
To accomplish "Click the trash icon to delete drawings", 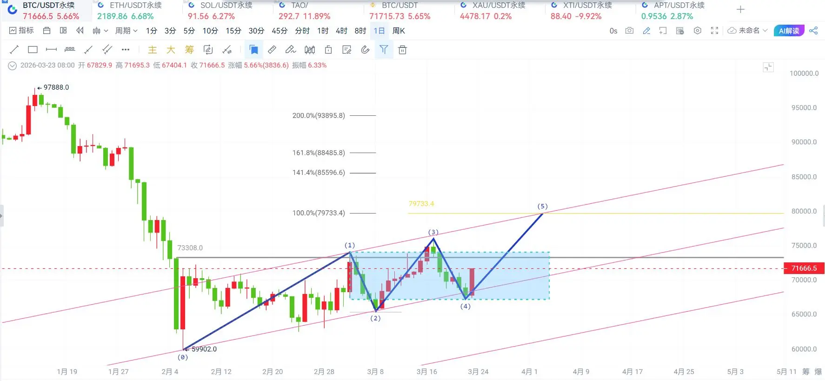I will (403, 50).
